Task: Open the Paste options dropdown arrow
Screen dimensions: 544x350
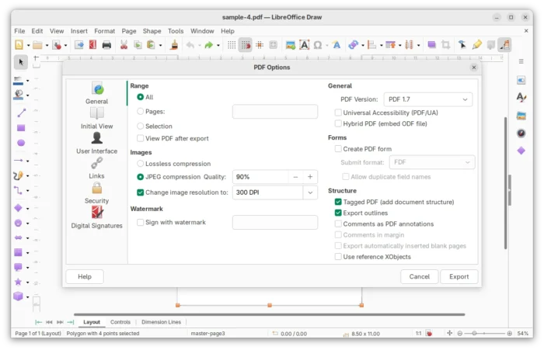Action: pos(160,45)
